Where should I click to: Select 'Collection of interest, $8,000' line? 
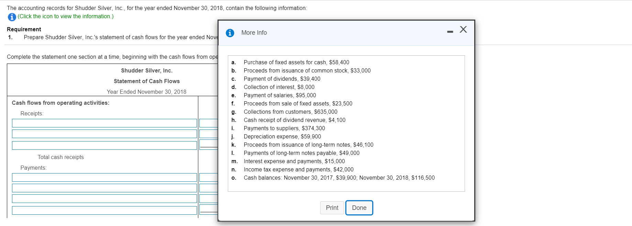(x=279, y=87)
